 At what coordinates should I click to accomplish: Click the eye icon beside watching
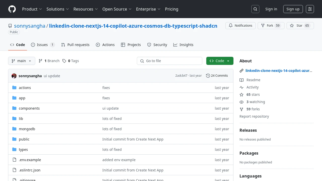click(x=242, y=102)
